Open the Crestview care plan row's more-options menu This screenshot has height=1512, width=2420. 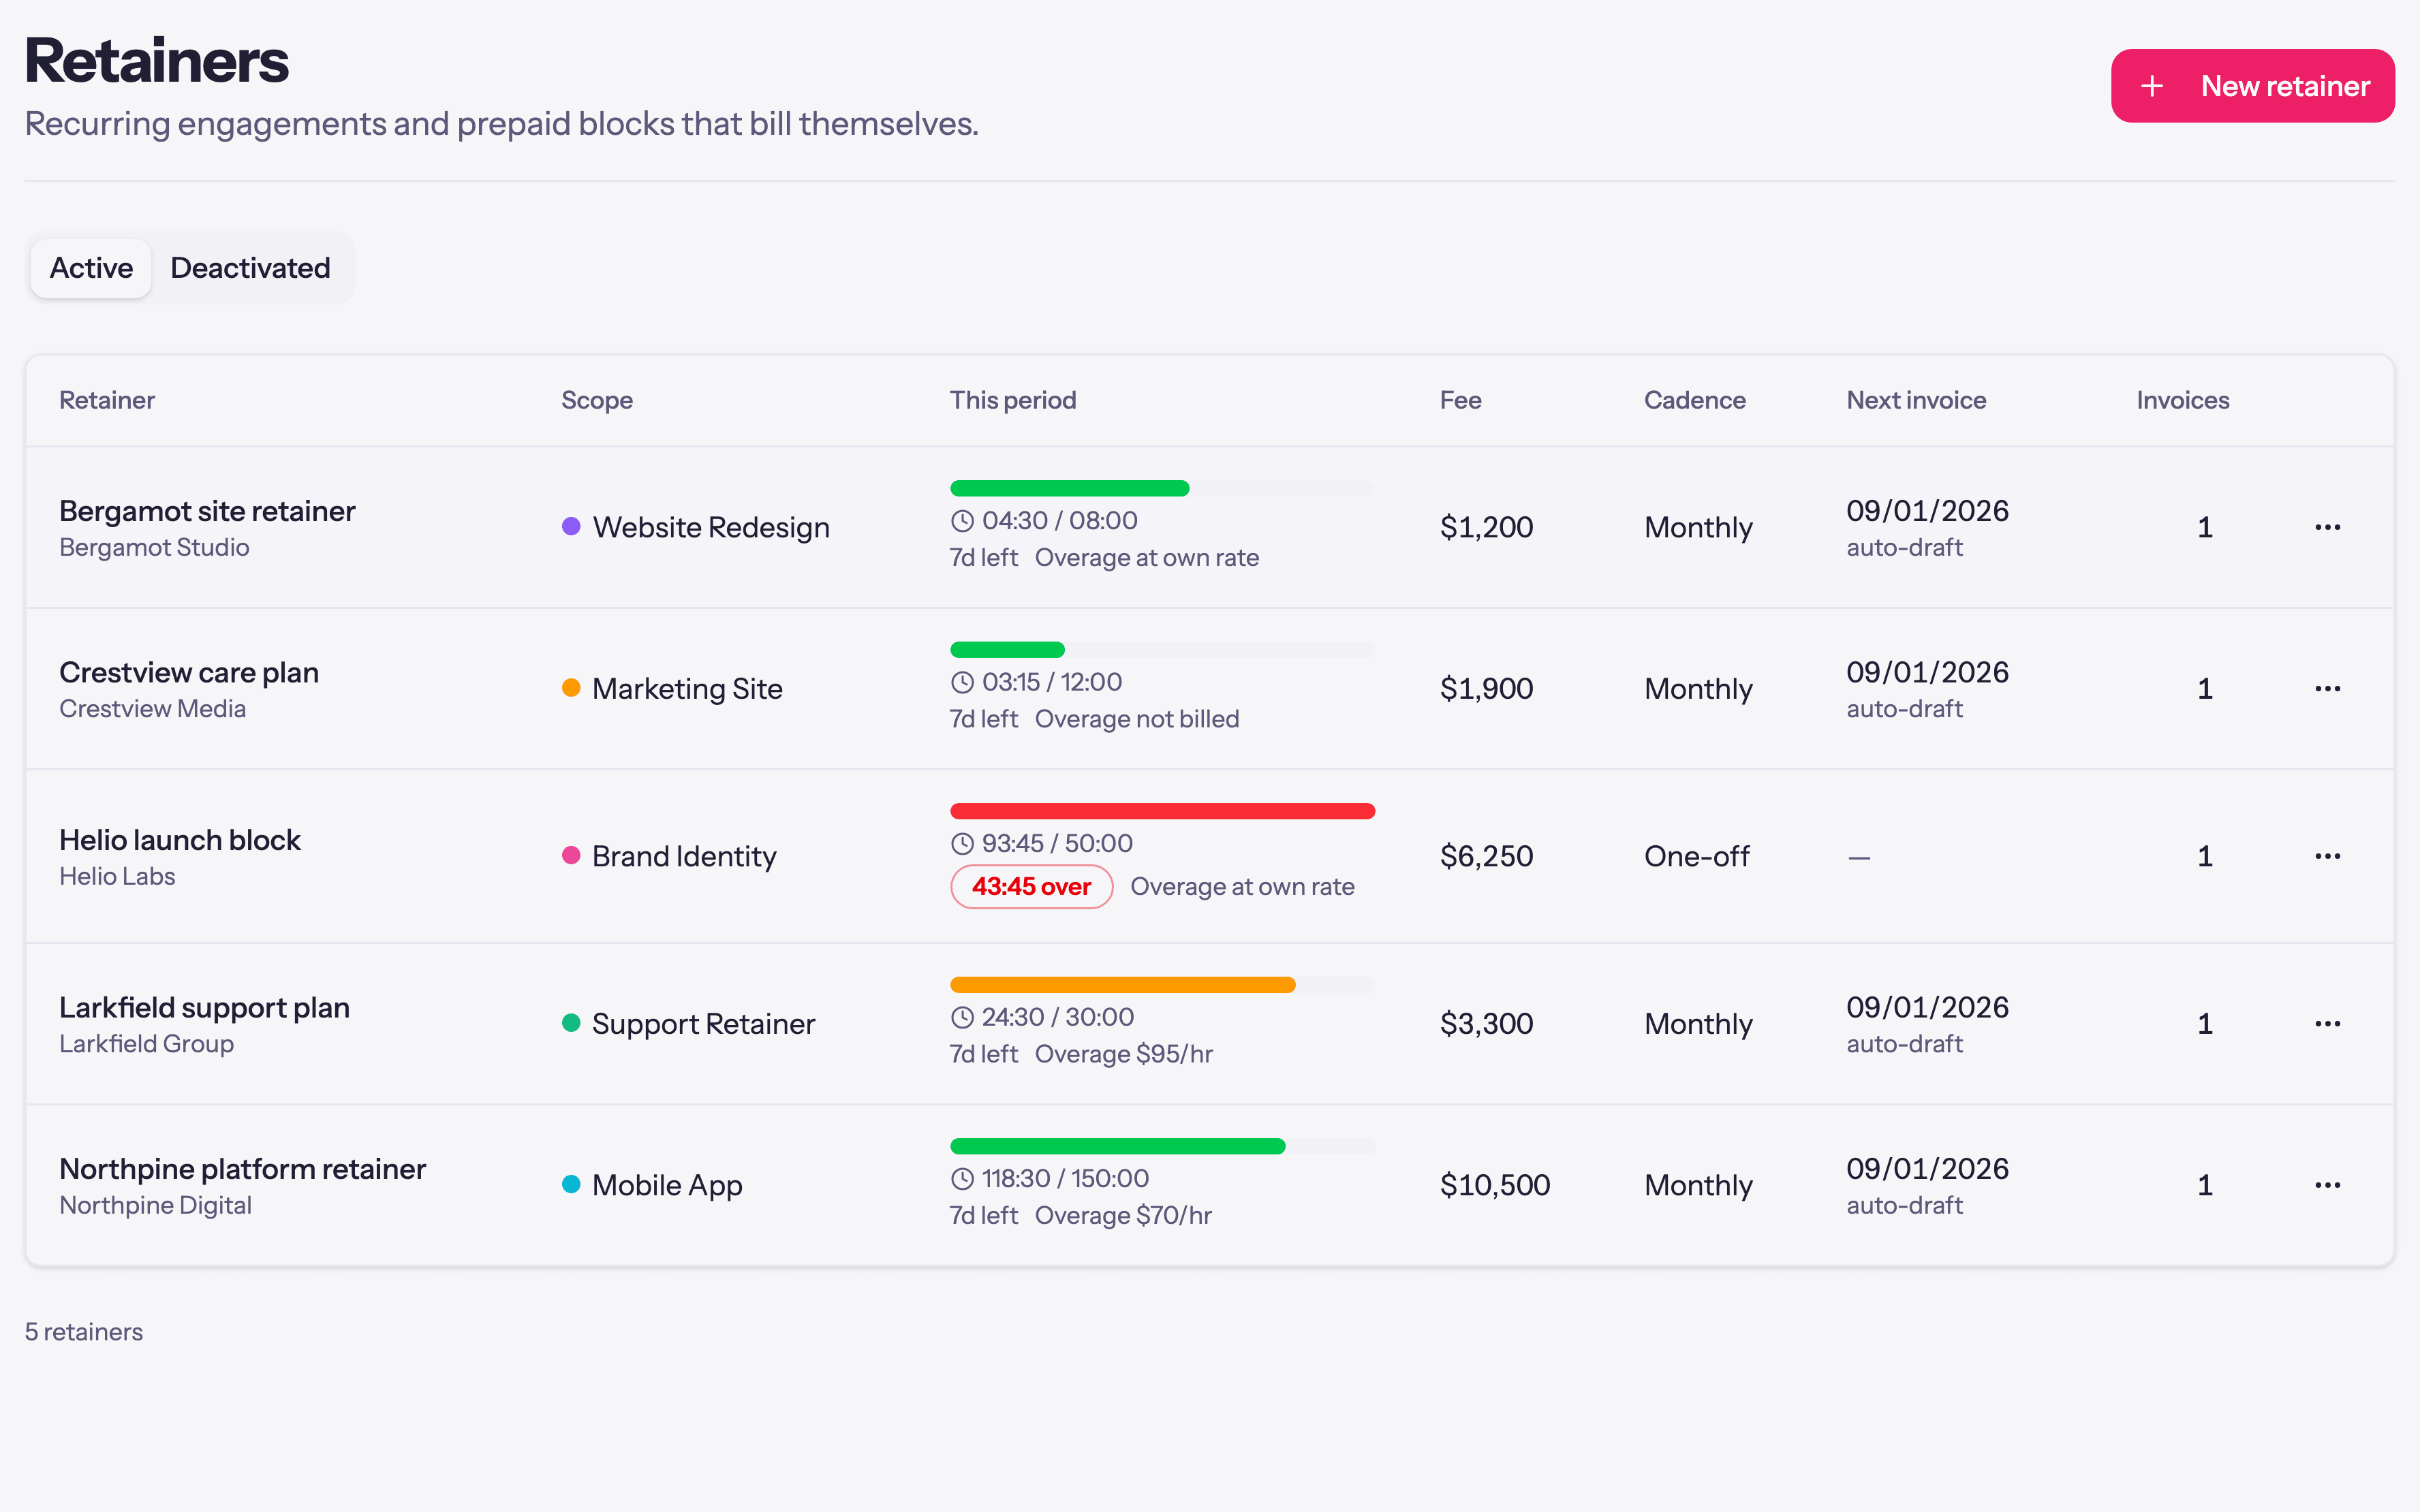click(2327, 688)
